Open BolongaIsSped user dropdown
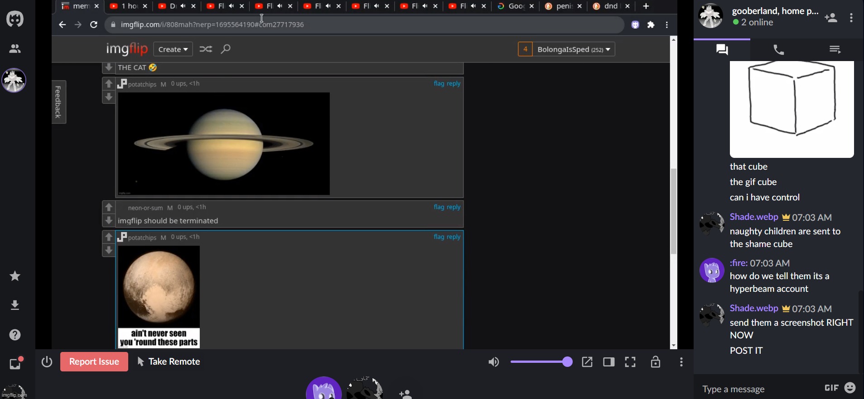The image size is (864, 399). (x=574, y=49)
